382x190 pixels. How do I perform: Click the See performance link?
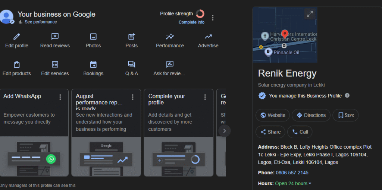pyautogui.click(x=40, y=22)
